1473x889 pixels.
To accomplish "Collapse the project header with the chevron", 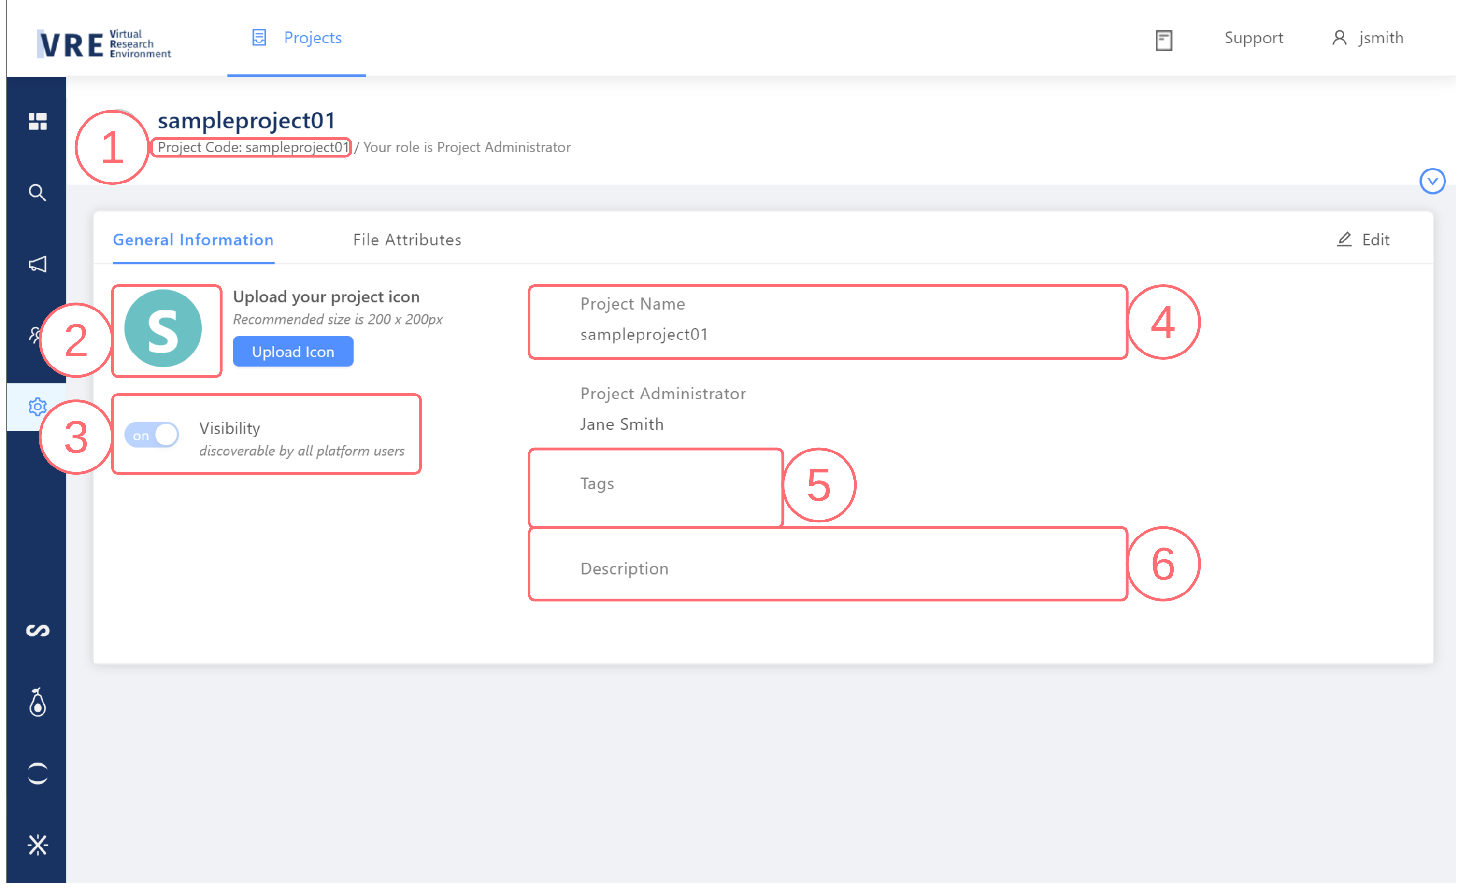I will tap(1432, 182).
